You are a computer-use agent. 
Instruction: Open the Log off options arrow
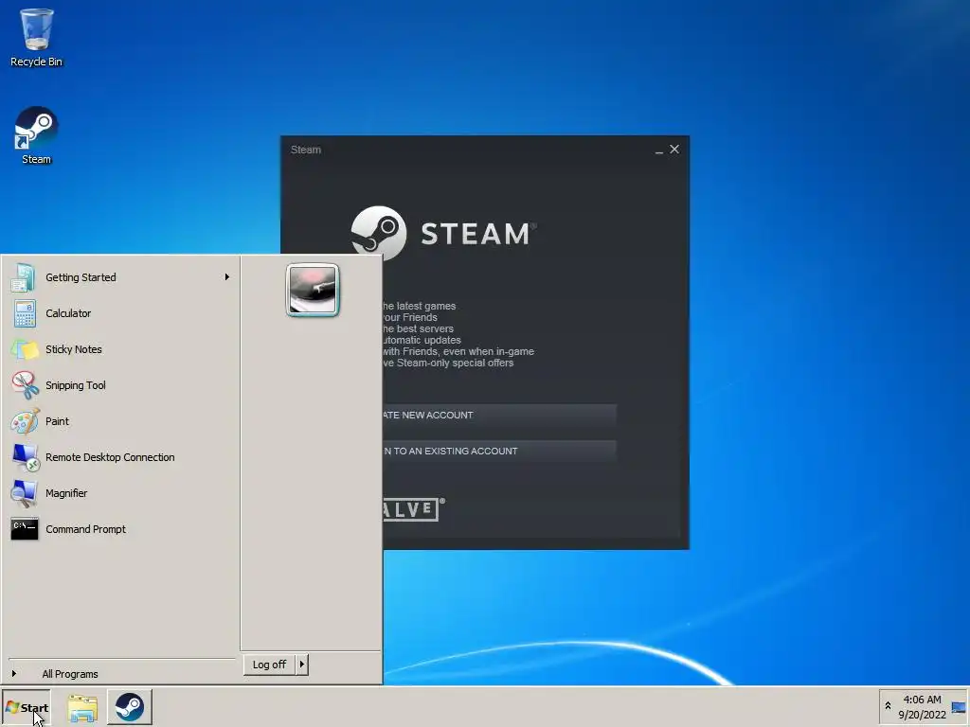[x=302, y=665]
